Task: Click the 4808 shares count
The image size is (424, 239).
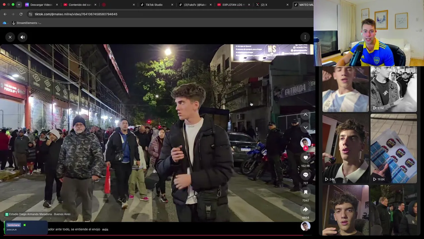Action: coord(305,218)
